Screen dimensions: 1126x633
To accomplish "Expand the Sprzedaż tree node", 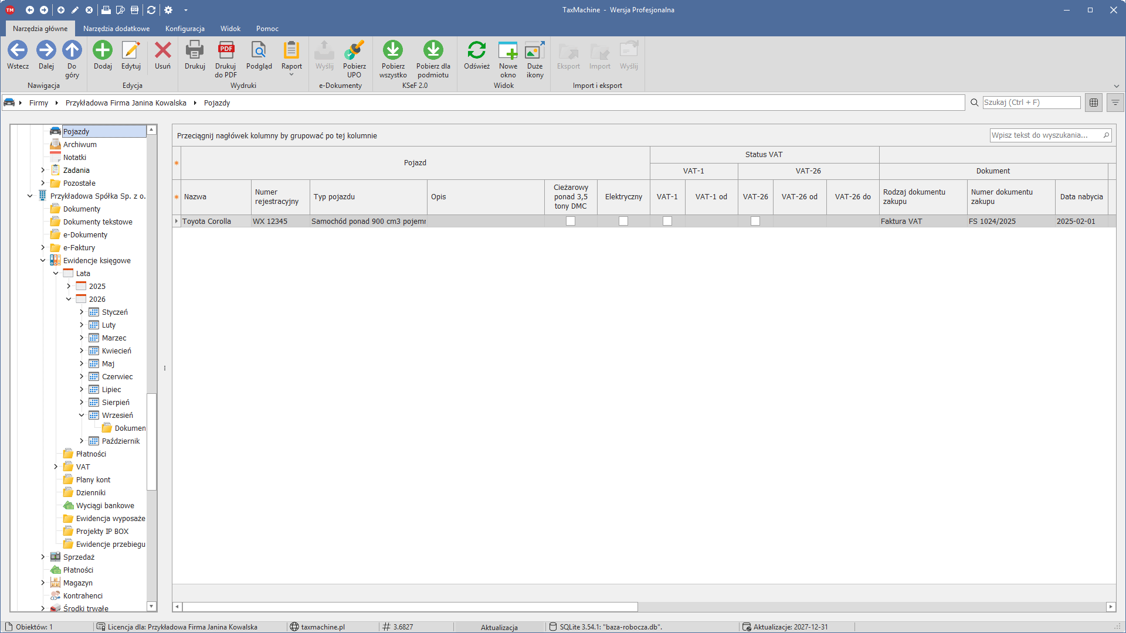I will (43, 557).
